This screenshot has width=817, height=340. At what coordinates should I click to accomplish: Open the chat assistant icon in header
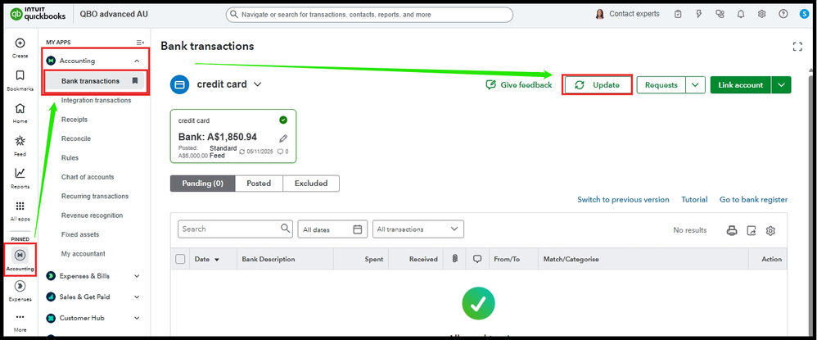tap(720, 14)
